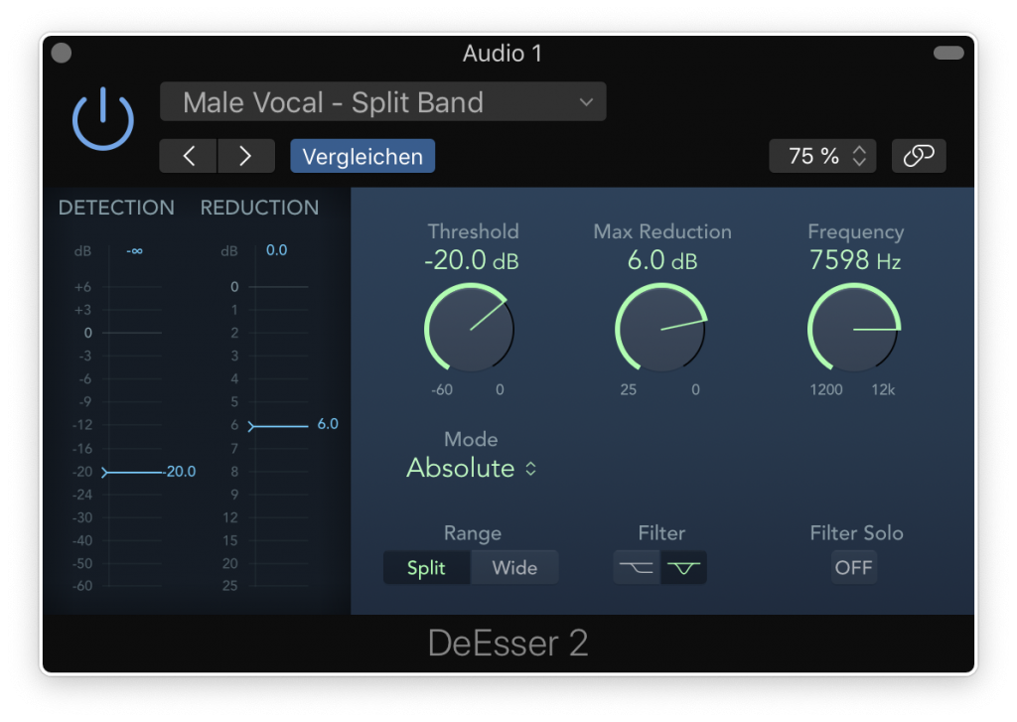Select the peak notch filter shape
Screen dimensions: 1017x722
click(x=683, y=568)
